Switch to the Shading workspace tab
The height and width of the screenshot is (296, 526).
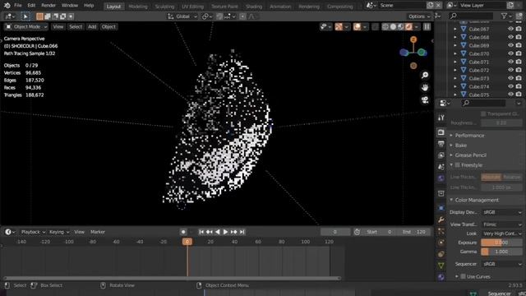(x=254, y=7)
